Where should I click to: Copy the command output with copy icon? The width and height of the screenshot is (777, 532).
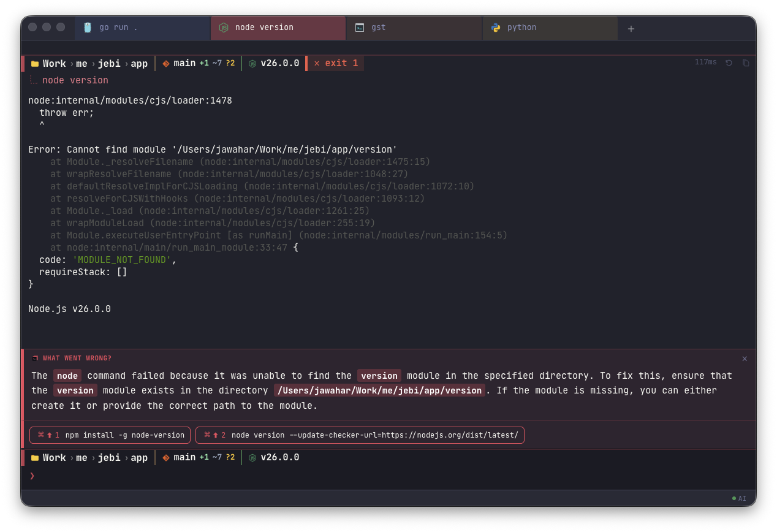tap(746, 63)
